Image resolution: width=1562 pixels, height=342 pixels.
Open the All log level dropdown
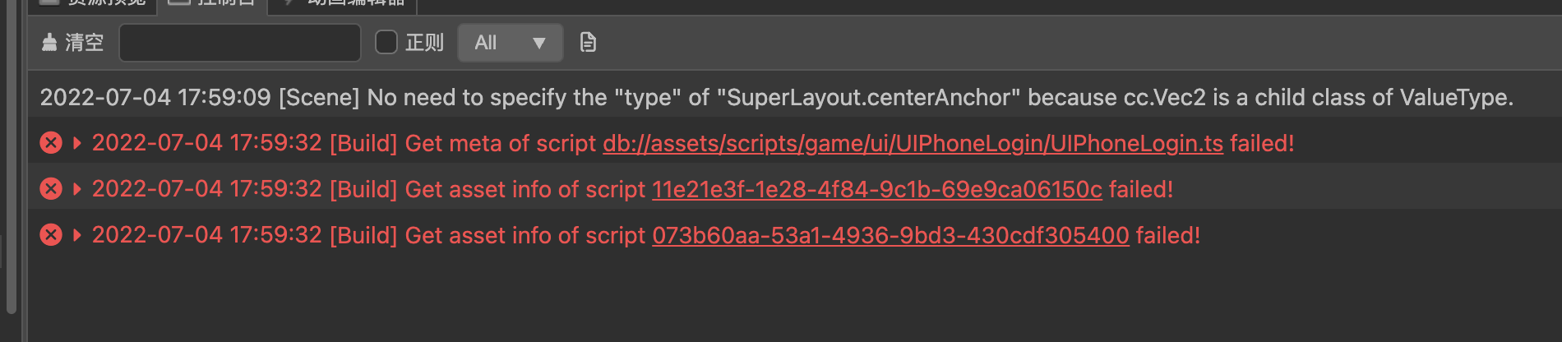(x=510, y=43)
